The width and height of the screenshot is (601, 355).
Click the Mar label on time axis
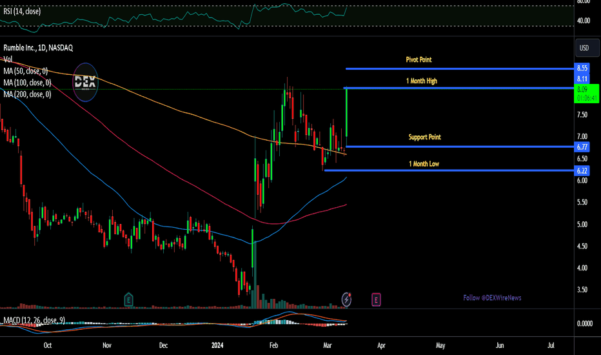[328, 345]
